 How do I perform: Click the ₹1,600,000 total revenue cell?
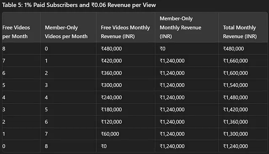click(235, 73)
